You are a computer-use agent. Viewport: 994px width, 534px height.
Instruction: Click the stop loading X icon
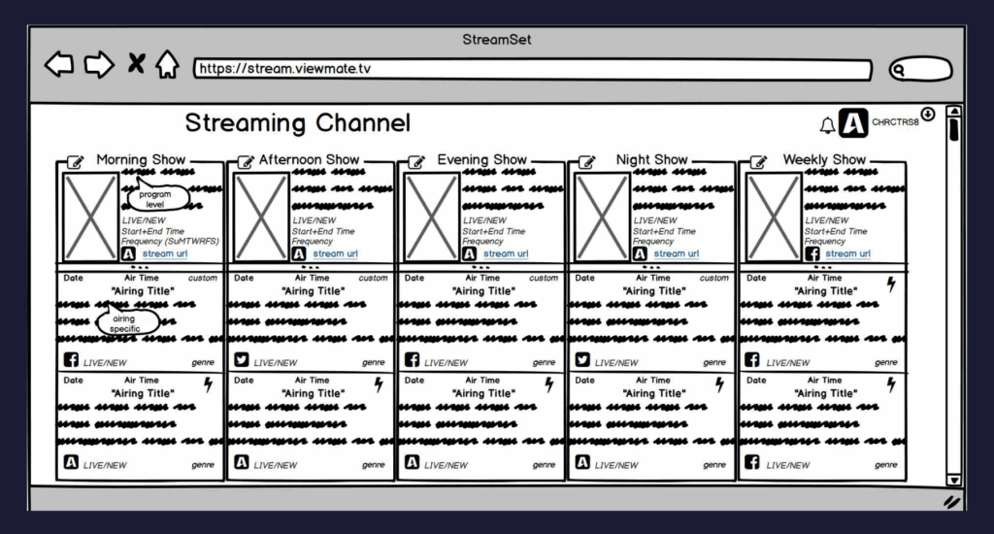pos(136,66)
